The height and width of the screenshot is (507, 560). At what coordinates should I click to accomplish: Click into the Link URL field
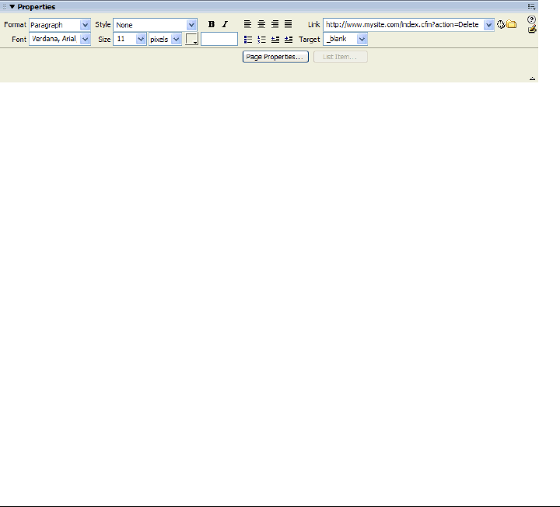point(403,25)
